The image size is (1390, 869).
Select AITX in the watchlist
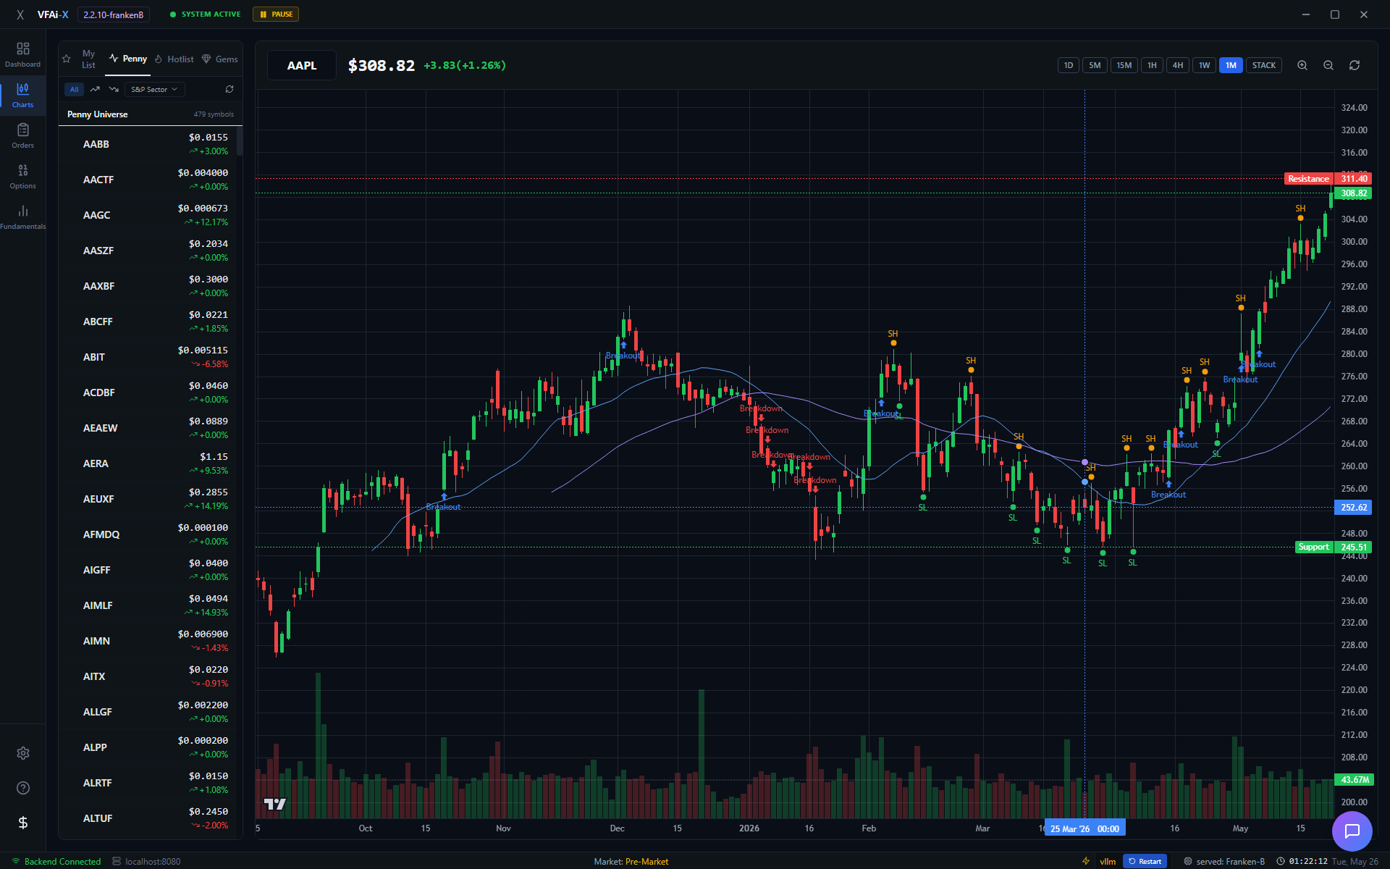(148, 676)
